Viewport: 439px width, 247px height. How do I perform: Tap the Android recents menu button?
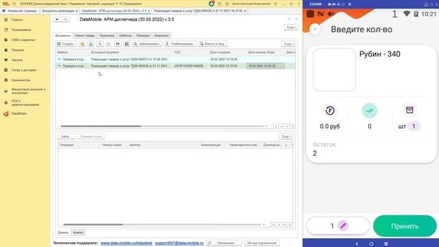coord(385,244)
